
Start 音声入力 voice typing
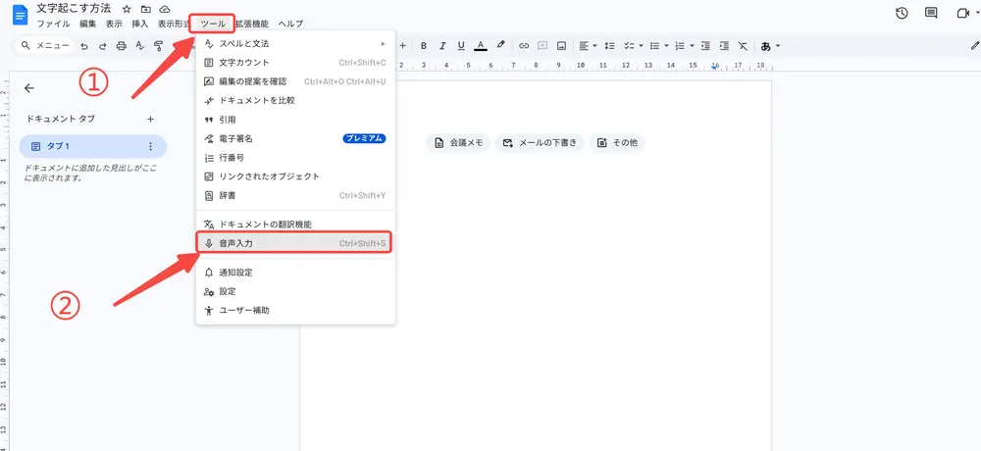pyautogui.click(x=295, y=243)
